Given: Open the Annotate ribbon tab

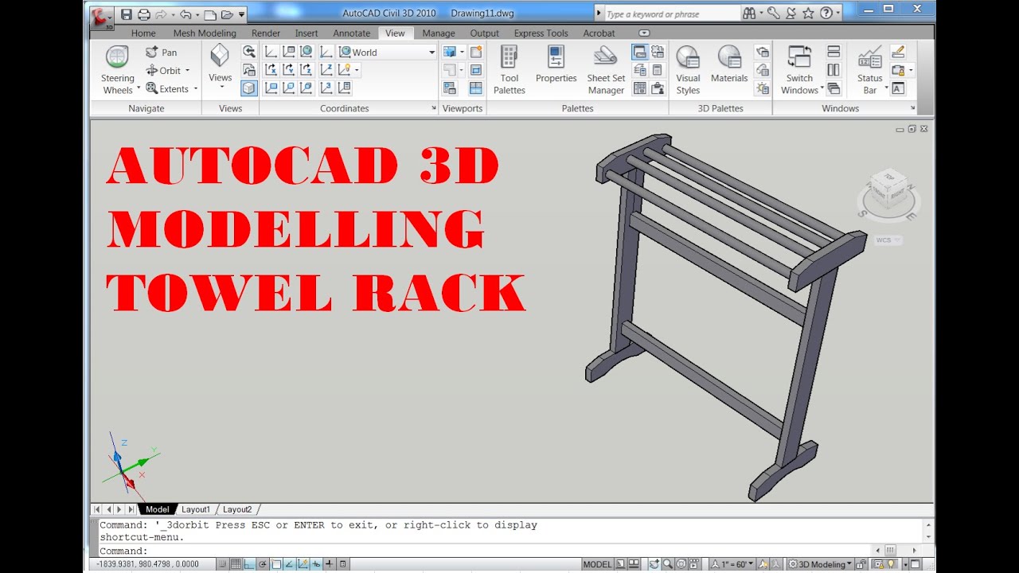Looking at the screenshot, I should point(352,33).
